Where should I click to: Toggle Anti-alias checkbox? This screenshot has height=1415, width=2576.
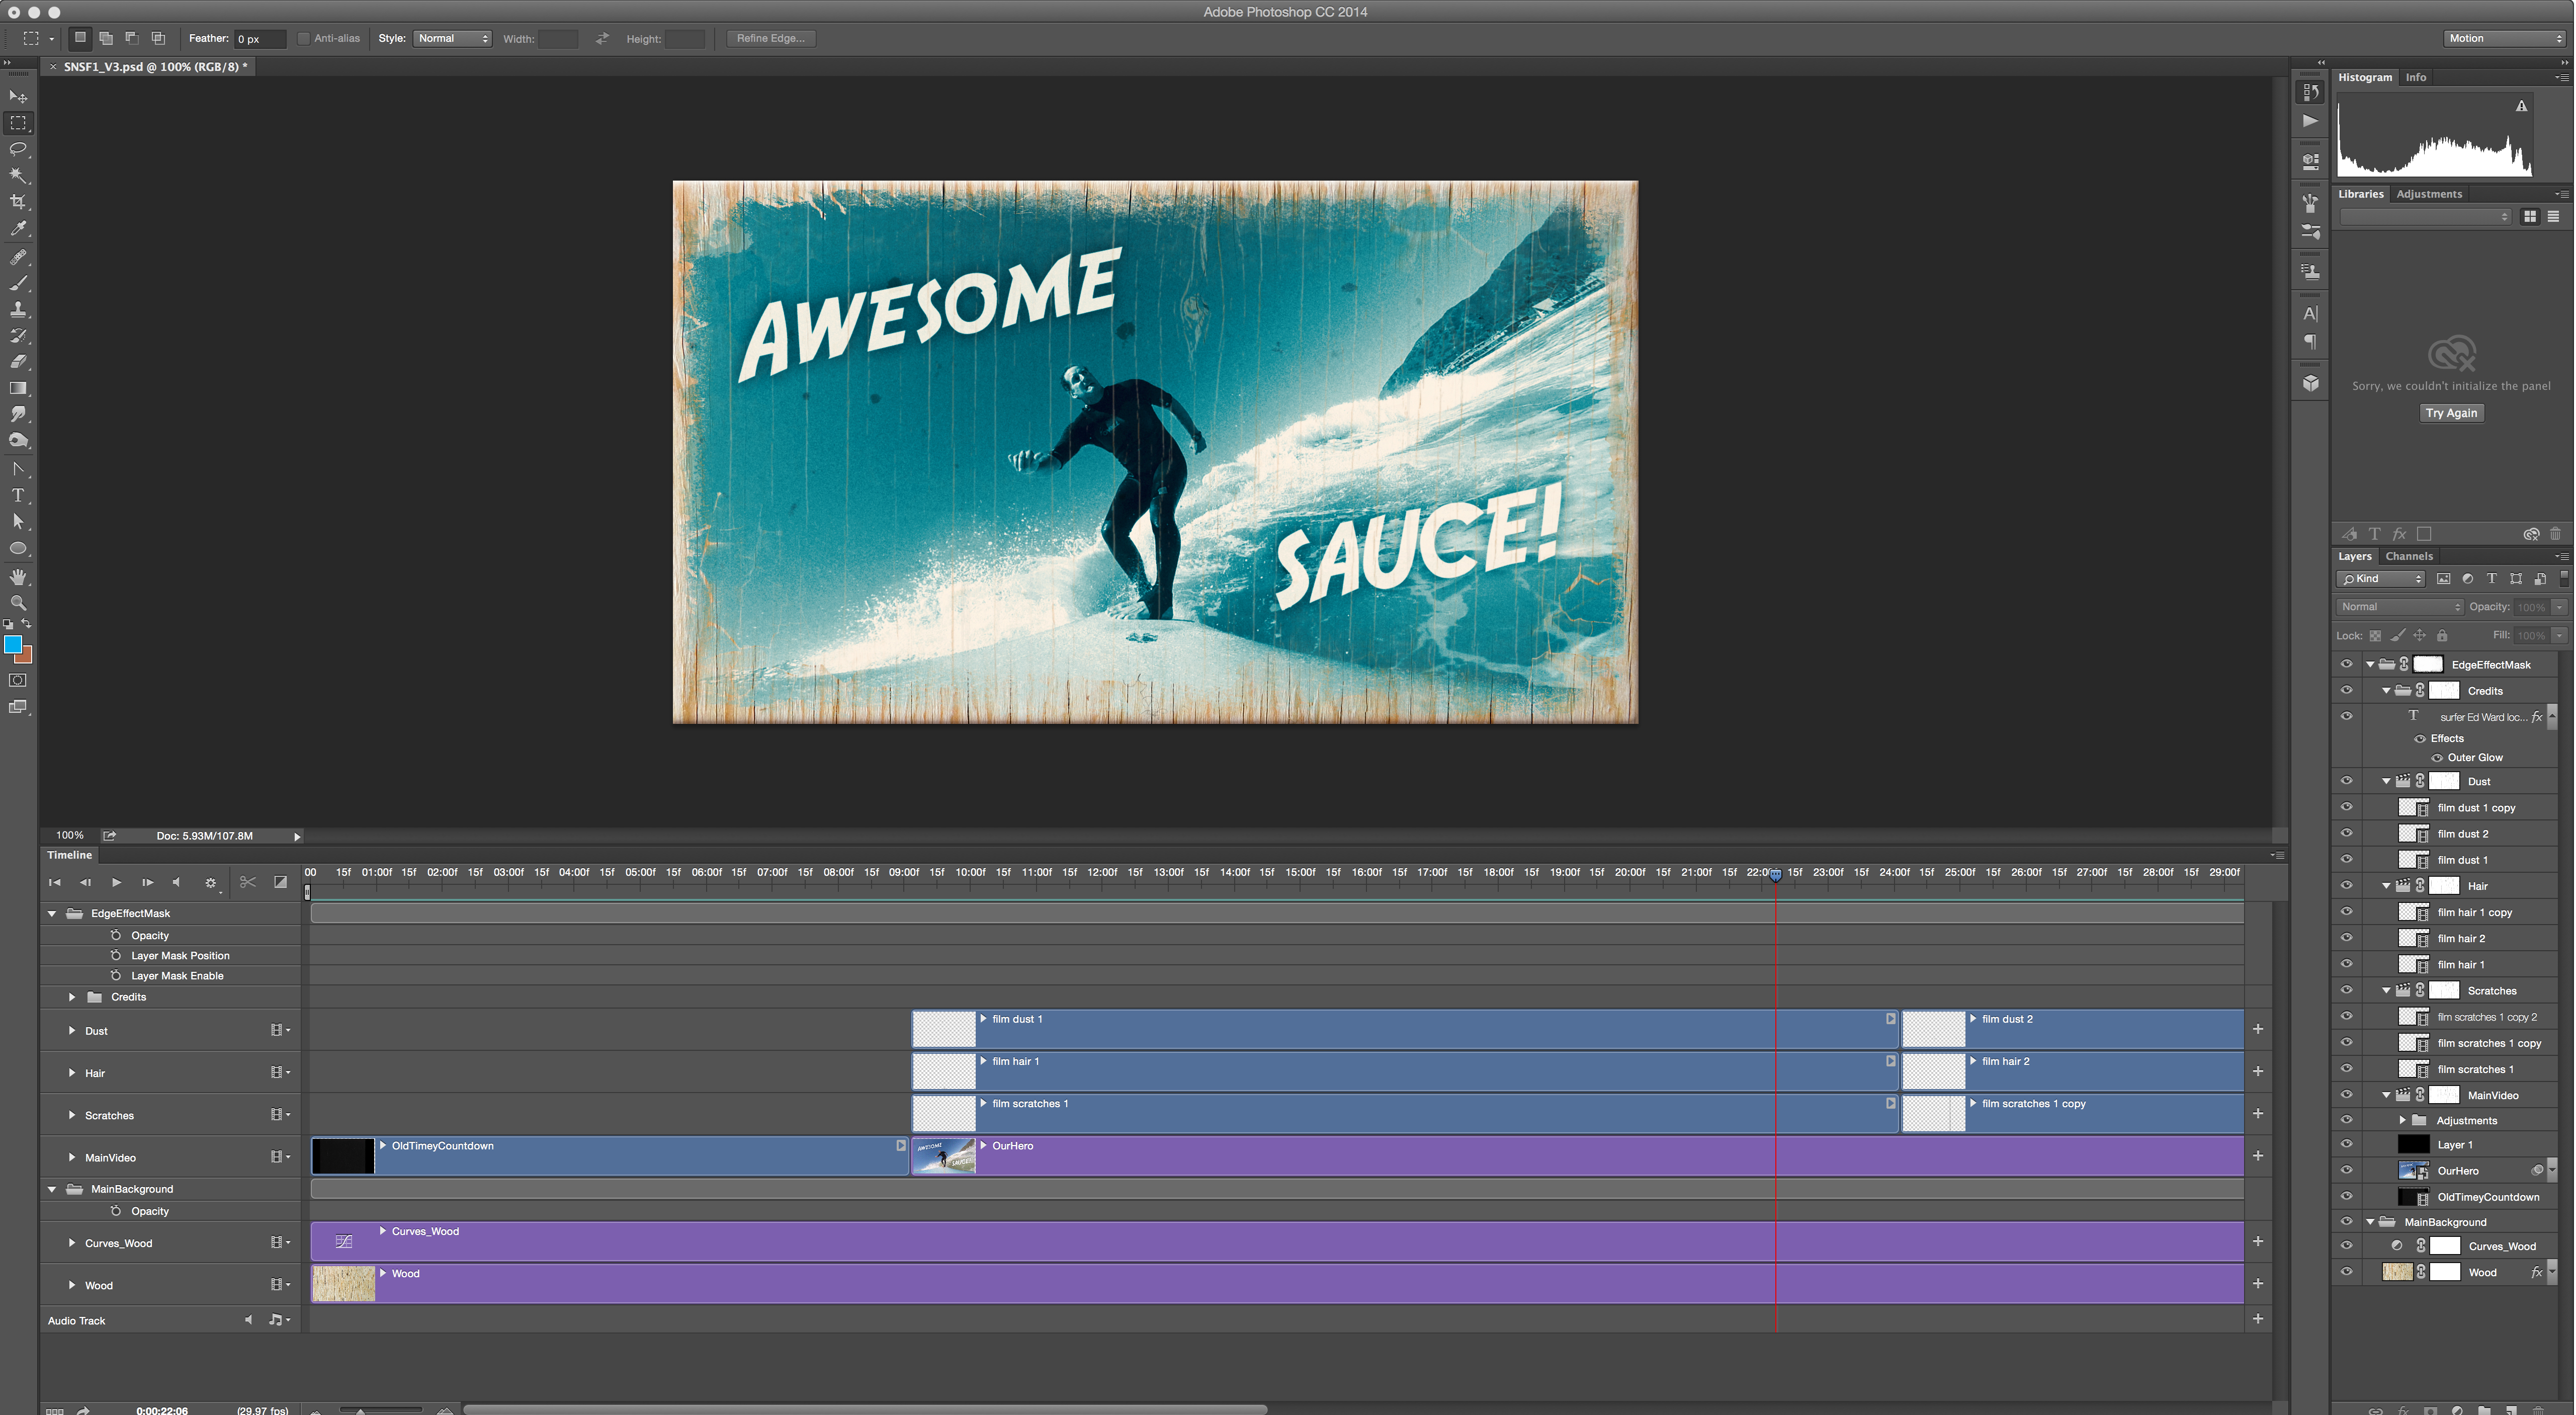point(304,39)
